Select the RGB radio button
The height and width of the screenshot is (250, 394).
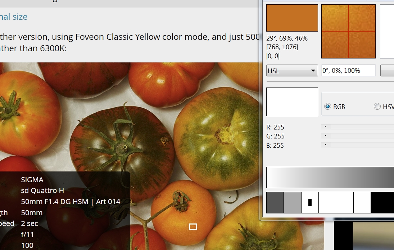point(327,107)
